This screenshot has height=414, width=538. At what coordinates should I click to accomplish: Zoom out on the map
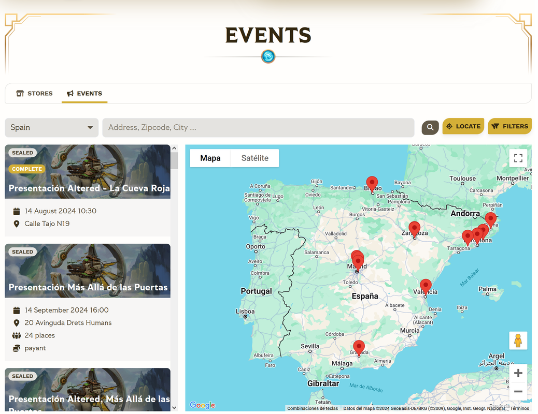coord(518,391)
